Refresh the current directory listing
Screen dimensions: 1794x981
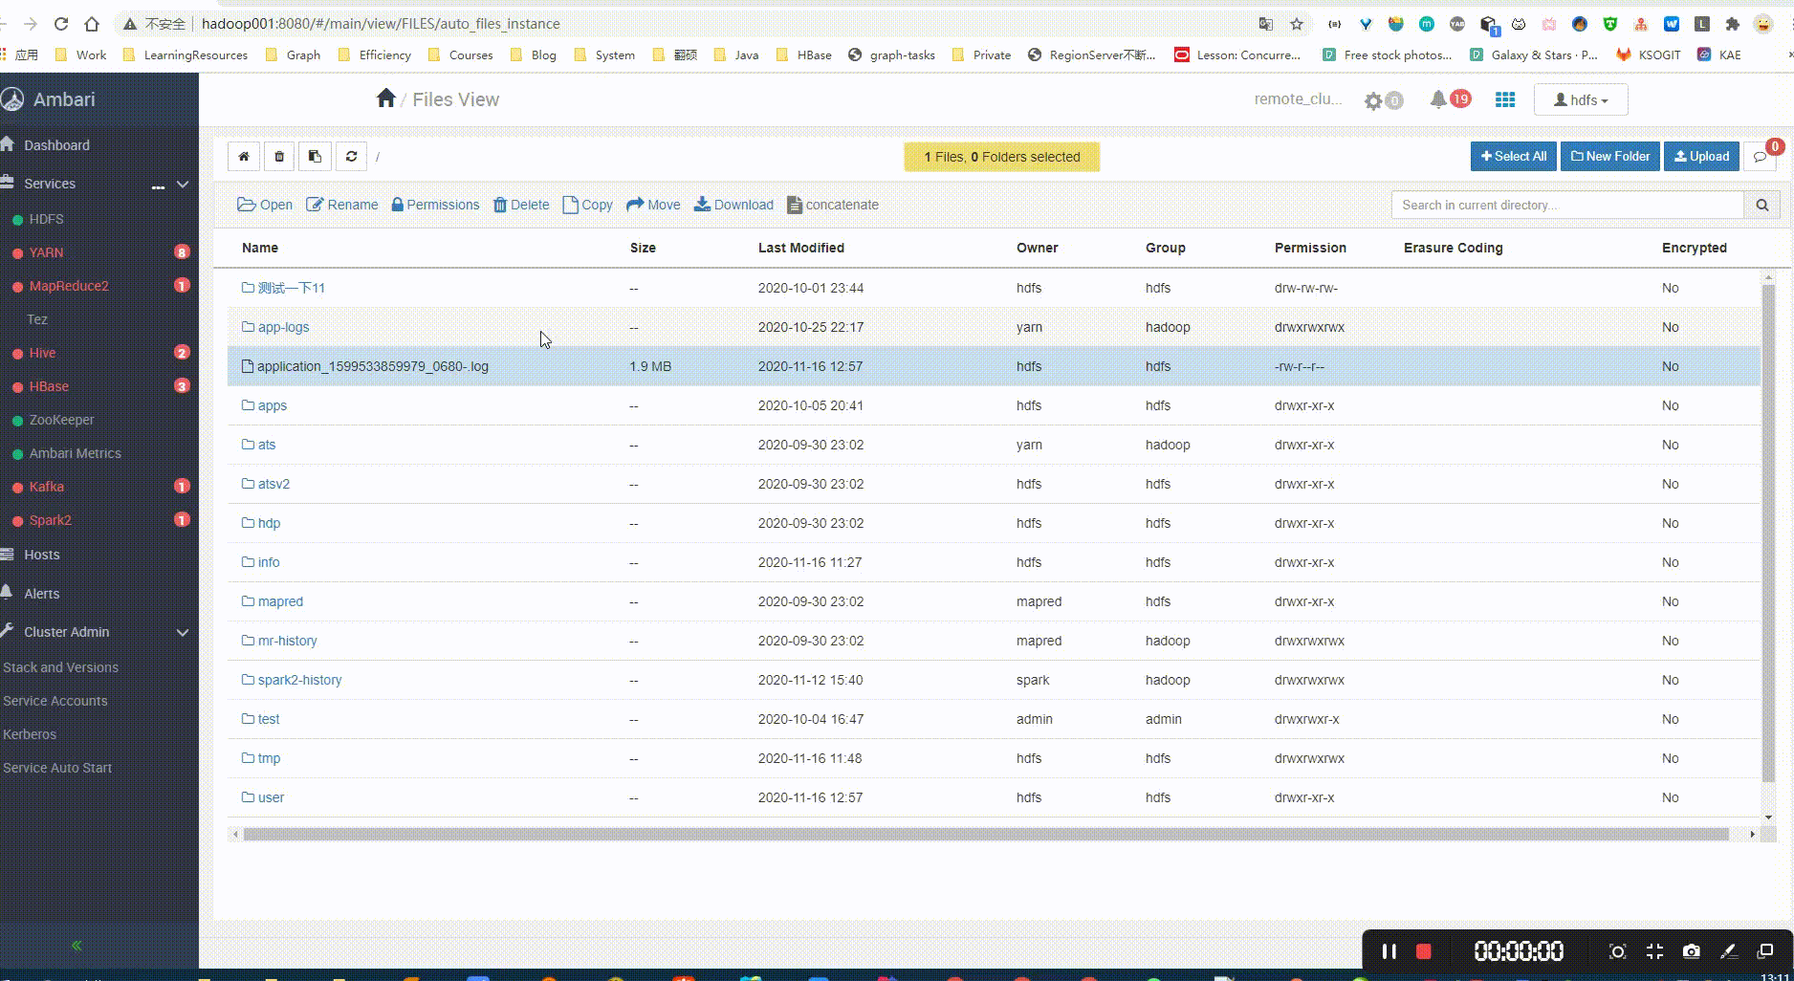(x=351, y=157)
